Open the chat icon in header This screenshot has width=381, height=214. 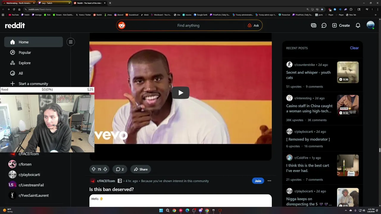[324, 26]
